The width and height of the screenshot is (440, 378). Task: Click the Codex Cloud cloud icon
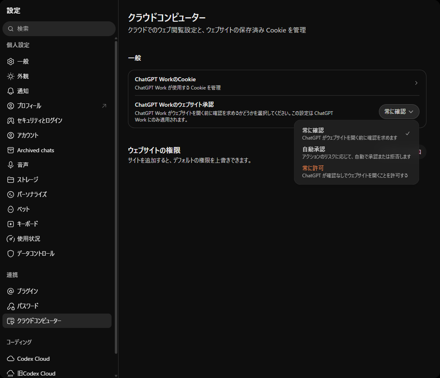point(11,359)
